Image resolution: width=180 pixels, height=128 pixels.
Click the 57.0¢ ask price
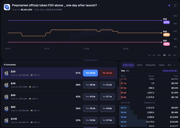[124, 88]
